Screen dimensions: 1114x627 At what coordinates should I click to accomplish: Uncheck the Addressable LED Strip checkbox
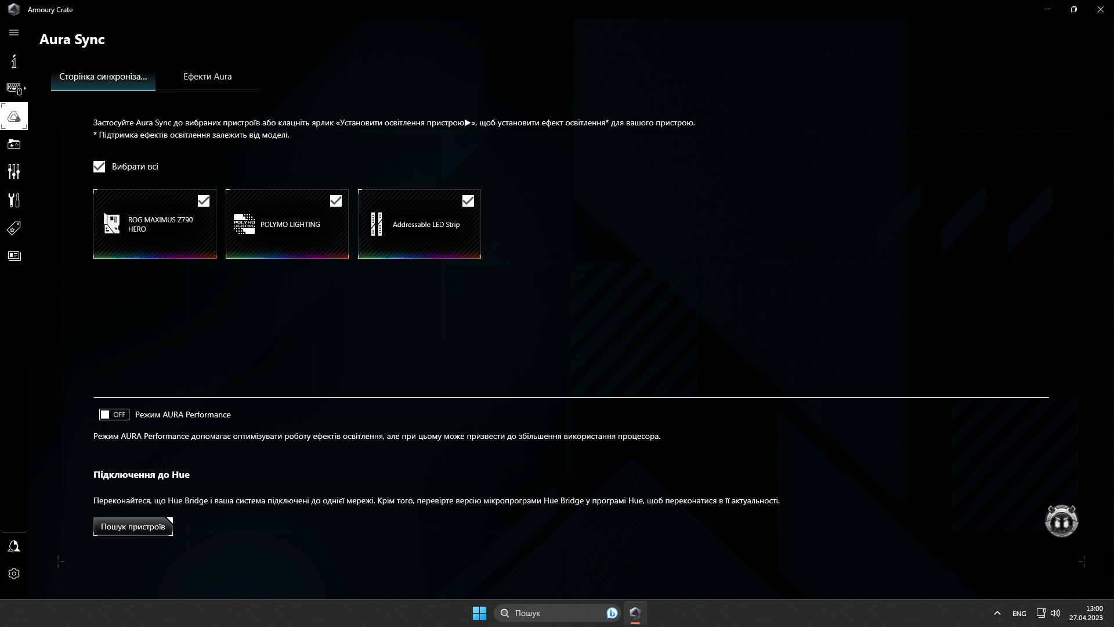coord(468,201)
